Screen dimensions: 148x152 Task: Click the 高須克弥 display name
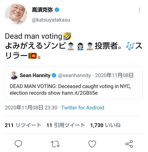(x=42, y=10)
